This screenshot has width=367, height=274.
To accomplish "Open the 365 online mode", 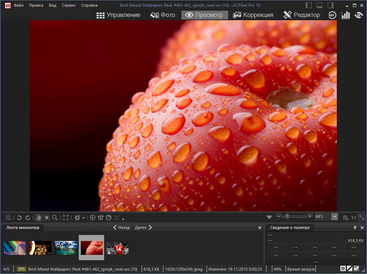I will click(x=332, y=15).
